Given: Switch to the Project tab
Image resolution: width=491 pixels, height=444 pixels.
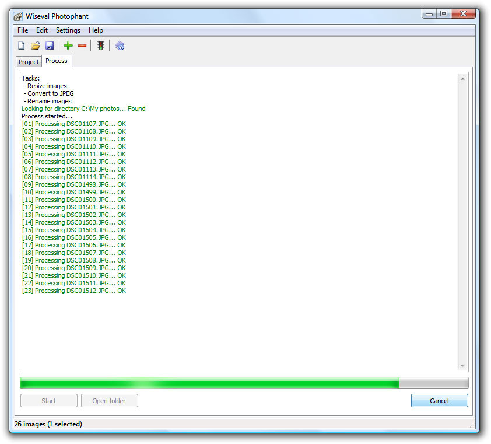Looking at the screenshot, I should [29, 62].
